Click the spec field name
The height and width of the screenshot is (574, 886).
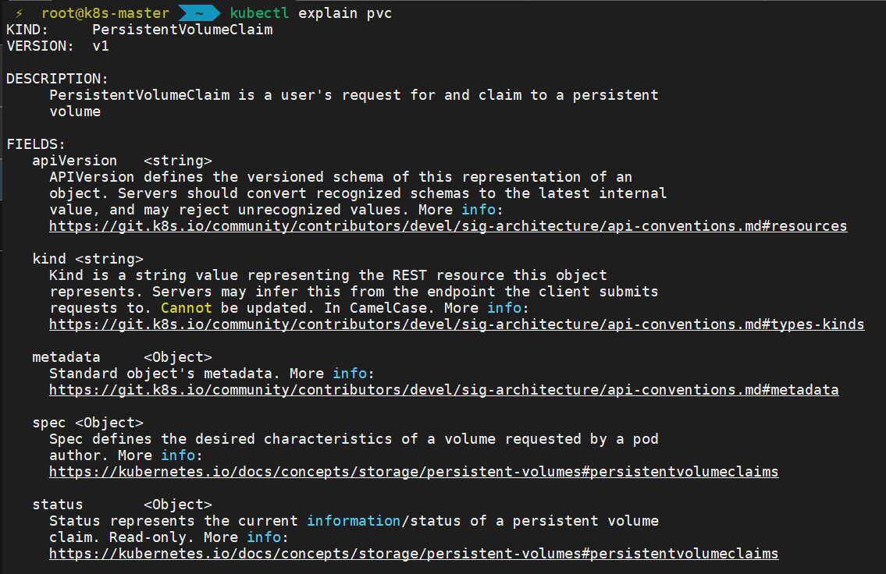pos(49,423)
